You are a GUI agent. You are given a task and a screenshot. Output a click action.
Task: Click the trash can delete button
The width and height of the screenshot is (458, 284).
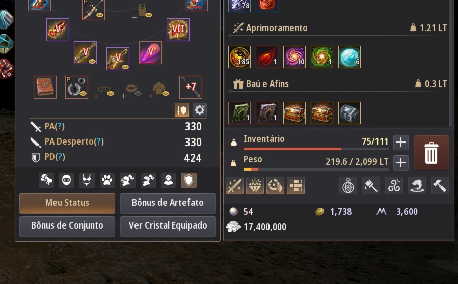[431, 153]
